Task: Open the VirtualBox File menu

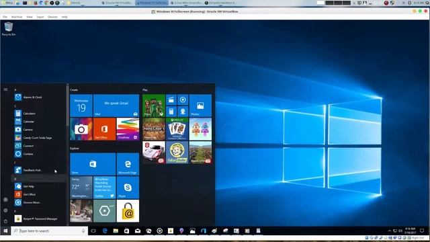Action: pos(5,17)
